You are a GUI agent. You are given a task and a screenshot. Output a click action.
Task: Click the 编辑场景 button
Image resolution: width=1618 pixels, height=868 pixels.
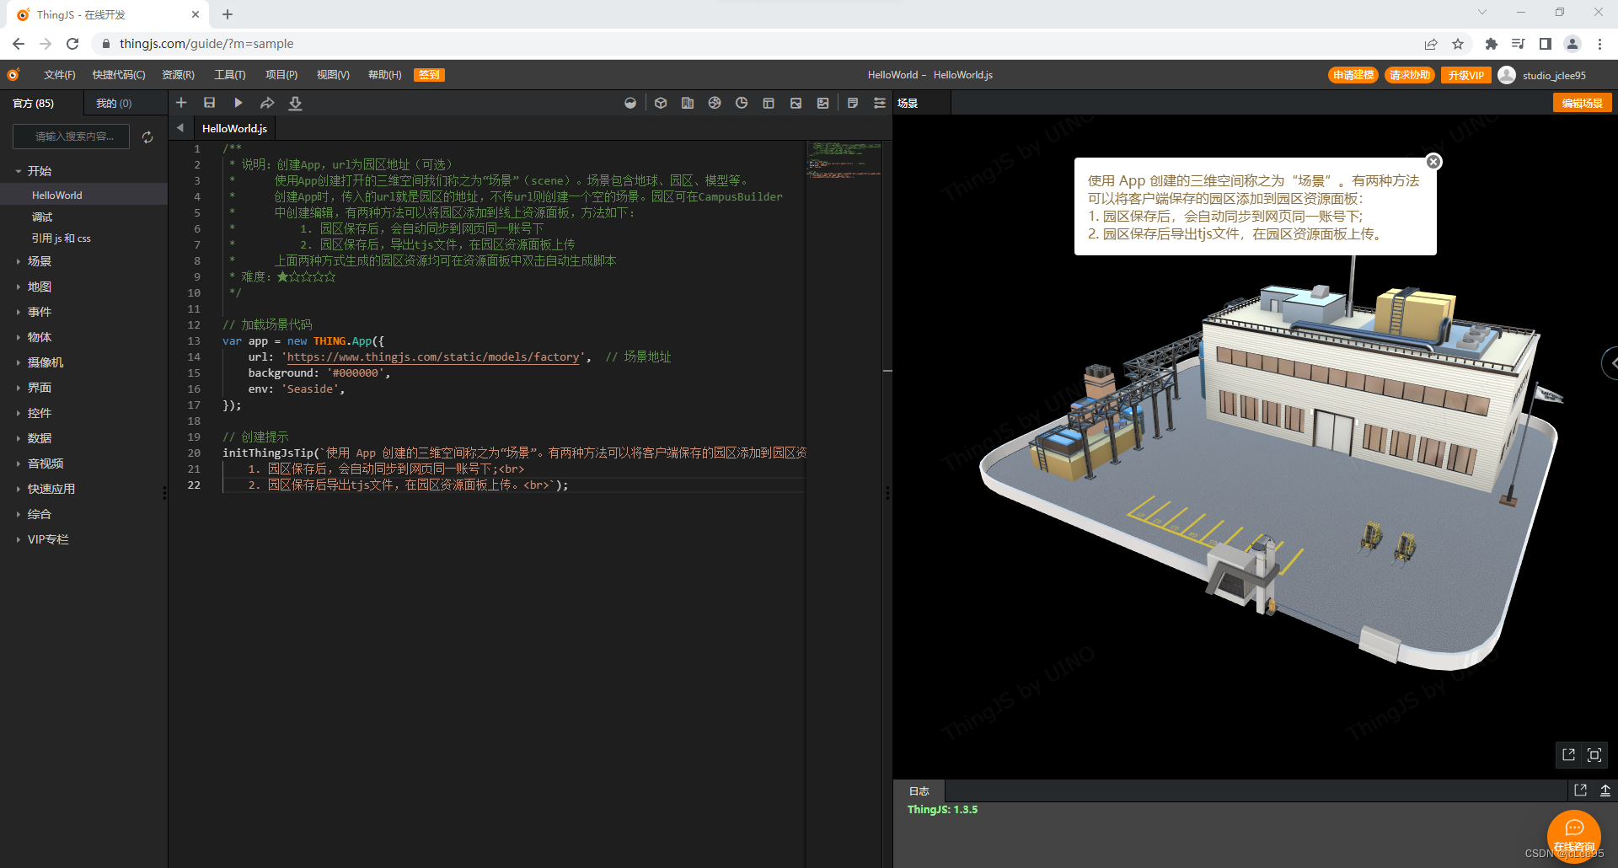coord(1582,103)
